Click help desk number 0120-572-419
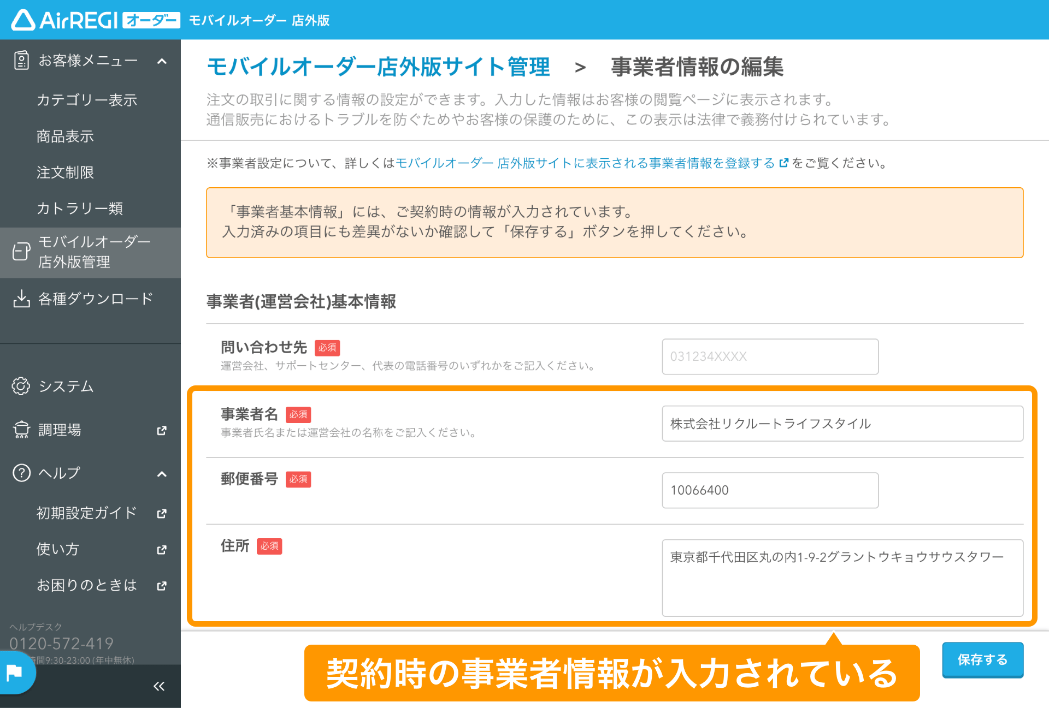Viewport: 1049px width, 708px height. (x=61, y=643)
